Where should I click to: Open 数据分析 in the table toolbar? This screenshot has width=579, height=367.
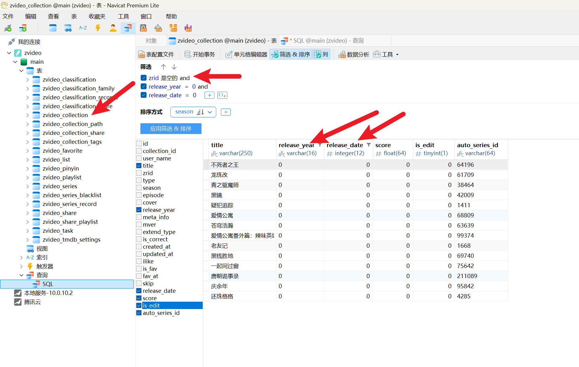354,55
